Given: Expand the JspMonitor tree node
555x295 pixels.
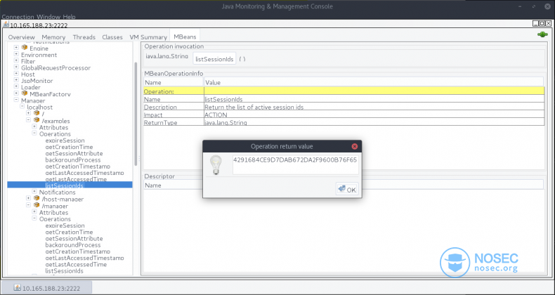Looking at the screenshot, I should point(16,80).
